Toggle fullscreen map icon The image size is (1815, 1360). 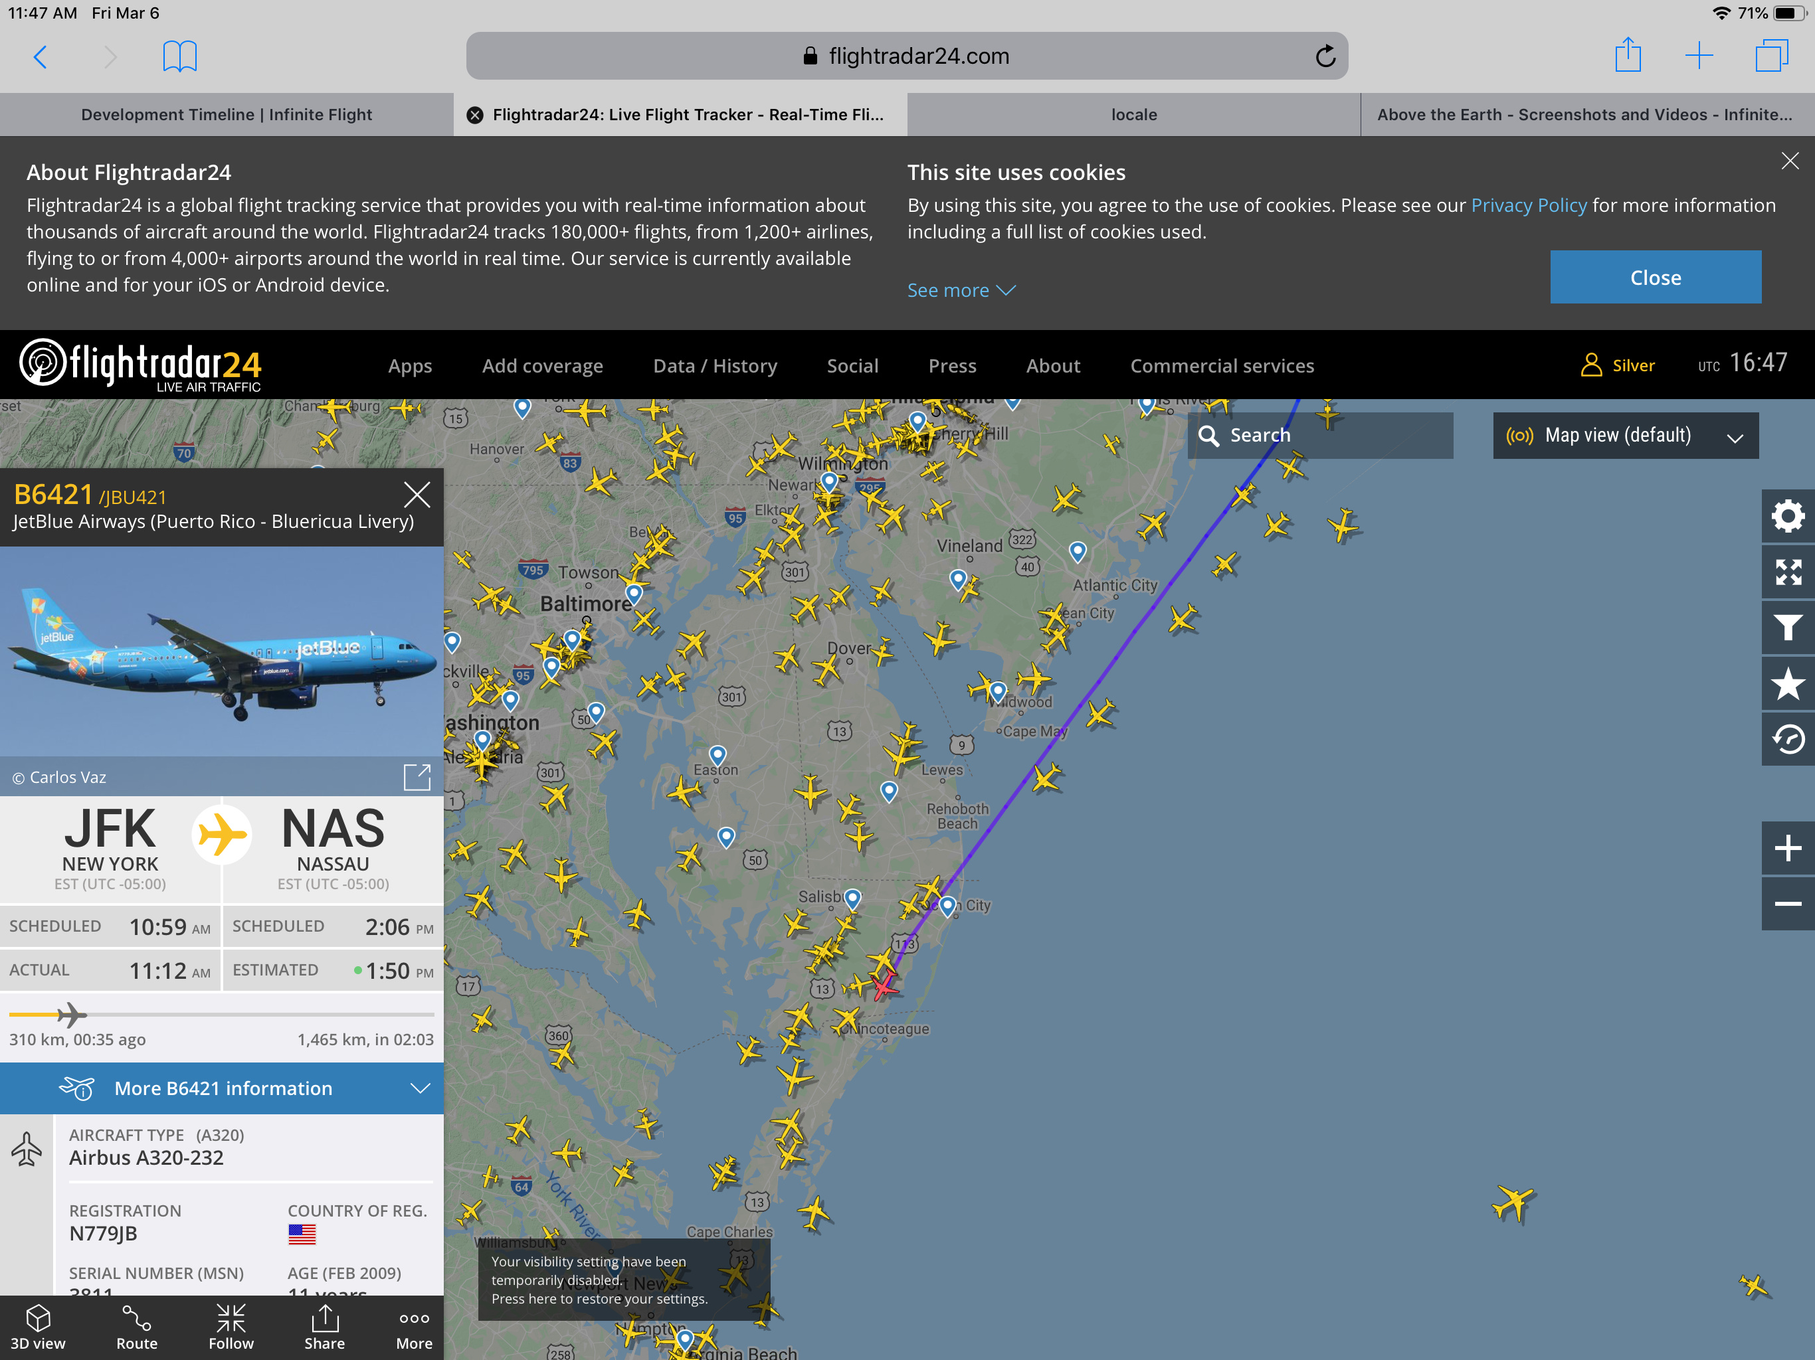pyautogui.click(x=1787, y=572)
